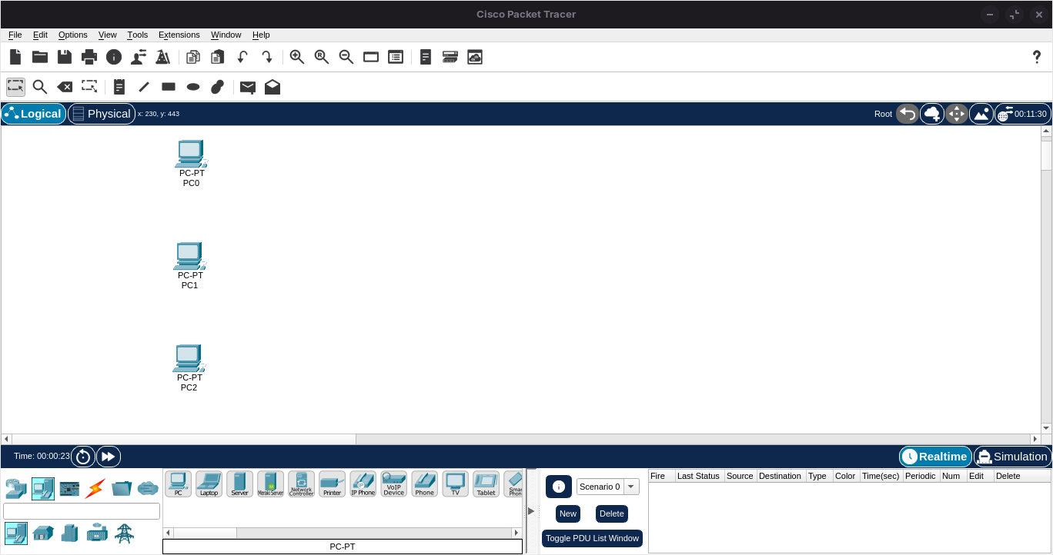Viewport: 1053px width, 555px height.
Task: Reset zoom with the magnifier R icon
Action: [x=322, y=57]
